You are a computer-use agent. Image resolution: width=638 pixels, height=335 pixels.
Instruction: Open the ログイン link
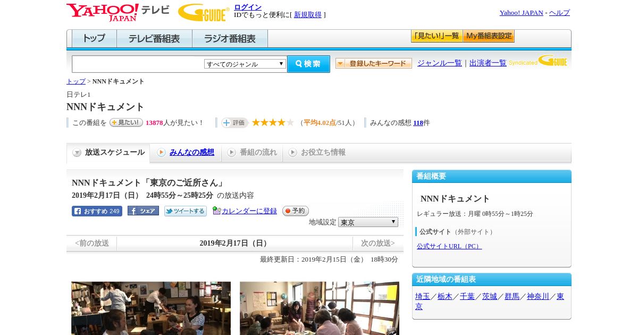pyautogui.click(x=248, y=7)
